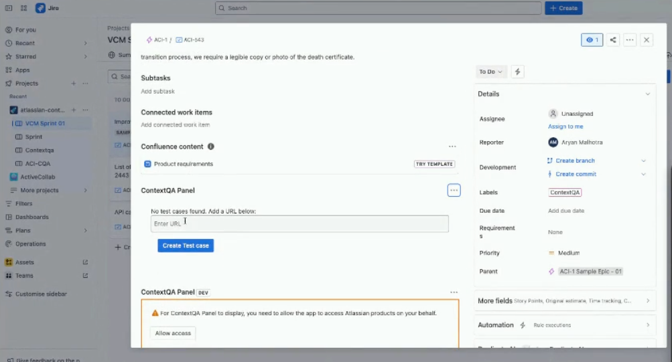This screenshot has width=672, height=362.
Task: Expand Plans chevron in sidebar
Action: [x=85, y=231]
